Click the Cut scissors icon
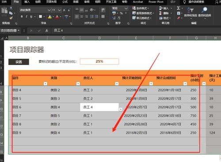Screen dimensions: 221x162 click(11, 8)
